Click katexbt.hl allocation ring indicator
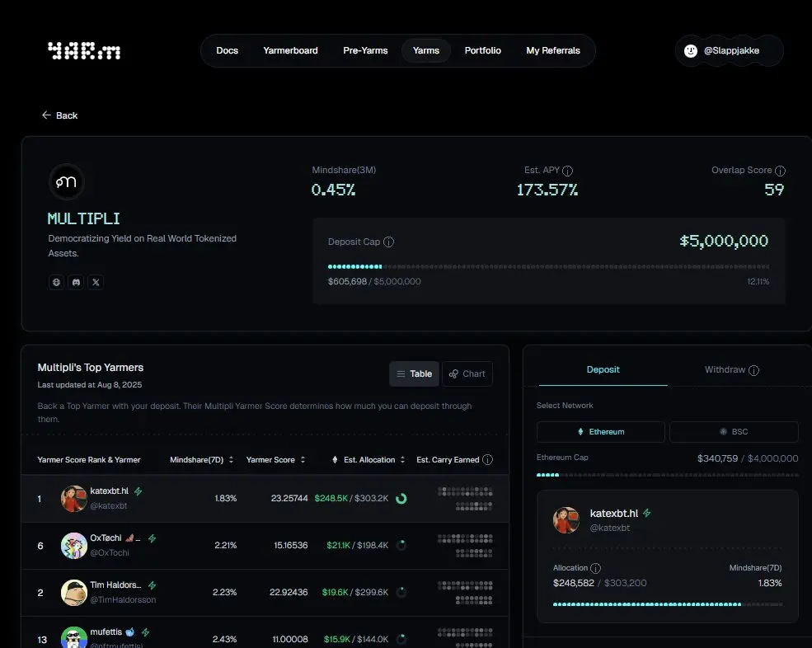 click(x=401, y=498)
